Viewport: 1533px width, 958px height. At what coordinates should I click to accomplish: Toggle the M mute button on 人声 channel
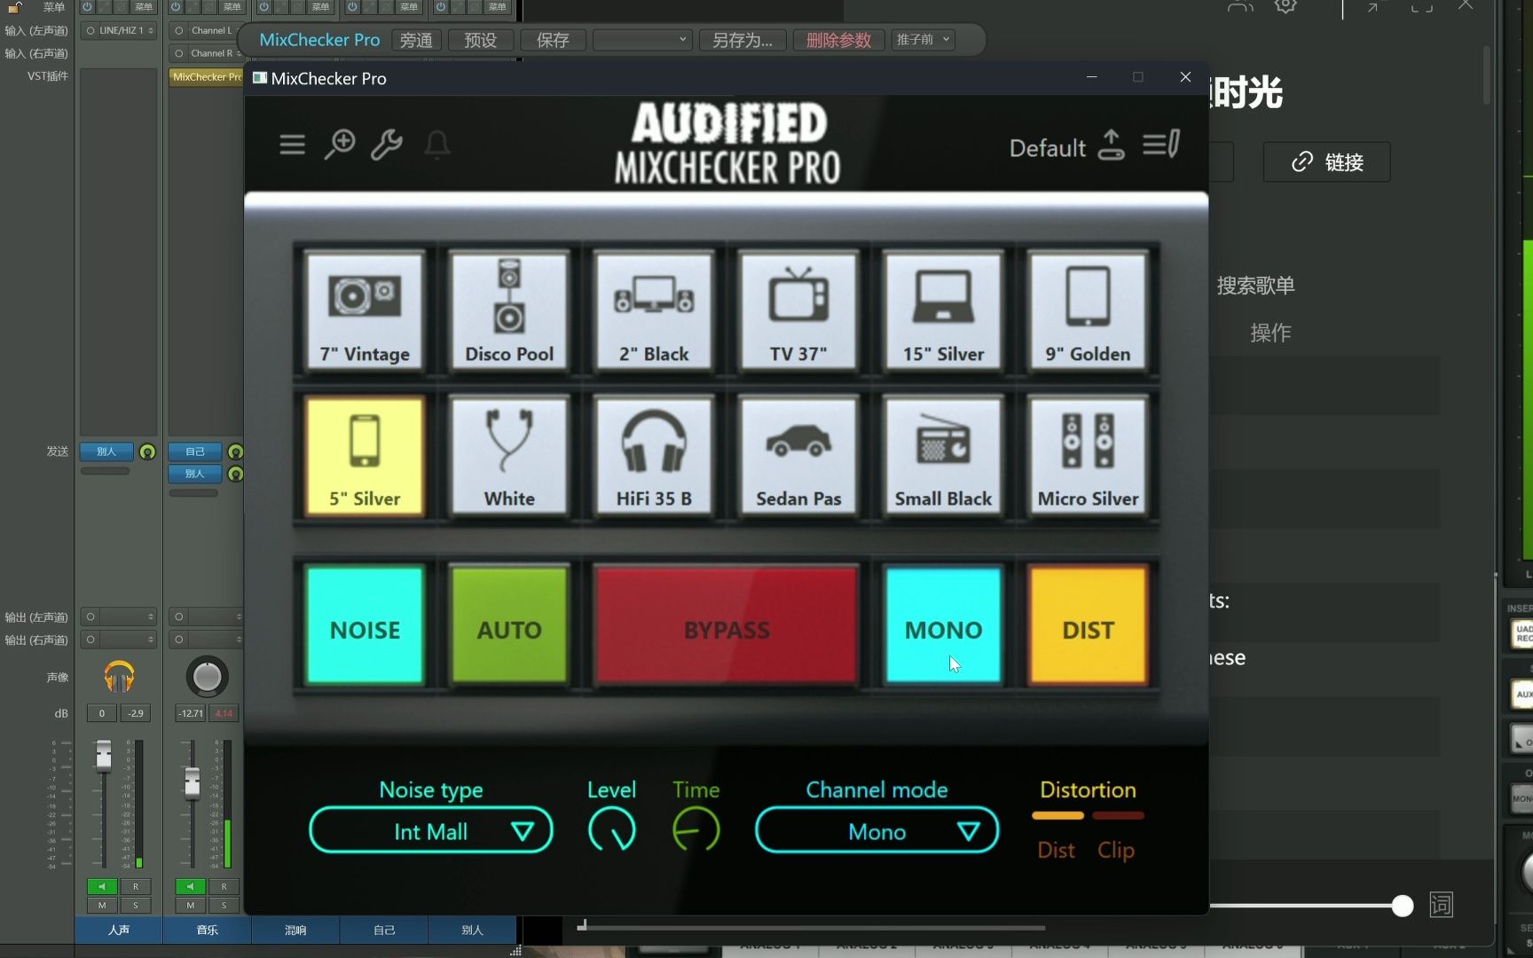click(x=102, y=906)
